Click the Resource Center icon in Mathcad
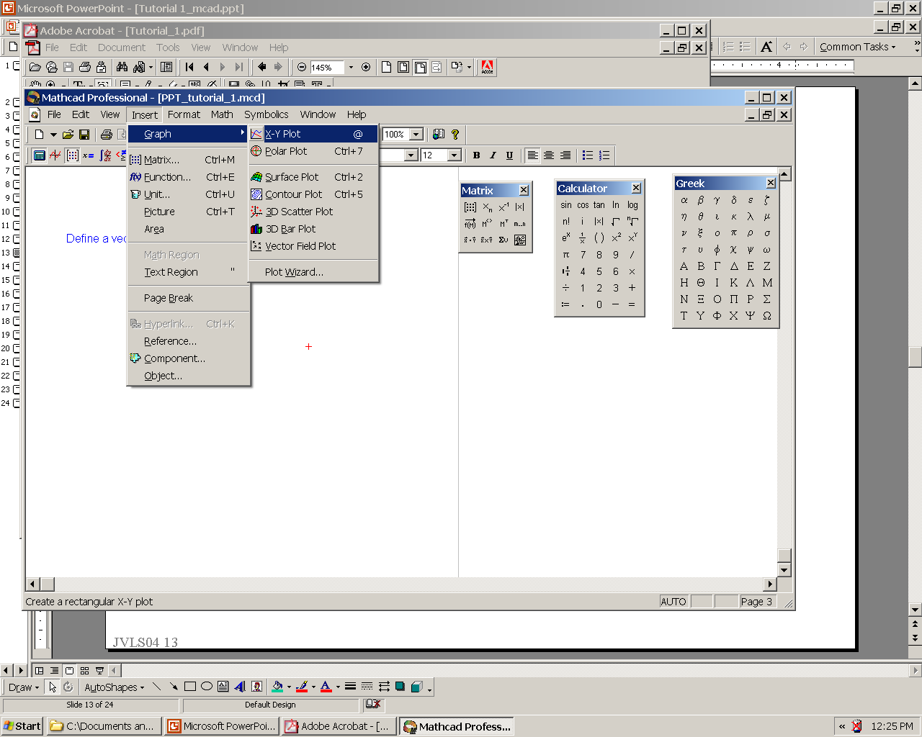922x737 pixels. (x=438, y=135)
